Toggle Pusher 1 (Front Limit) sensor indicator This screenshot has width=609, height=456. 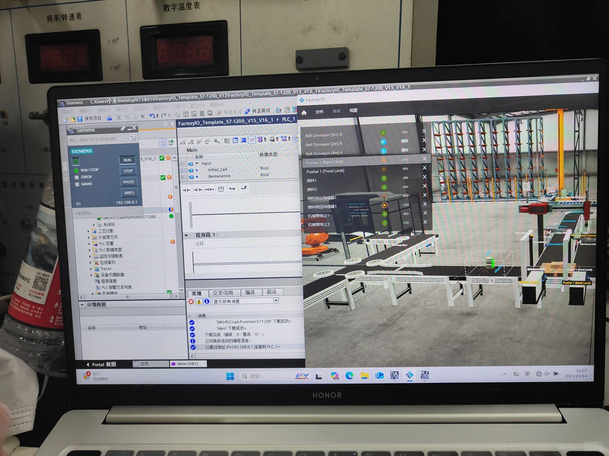pos(384,169)
